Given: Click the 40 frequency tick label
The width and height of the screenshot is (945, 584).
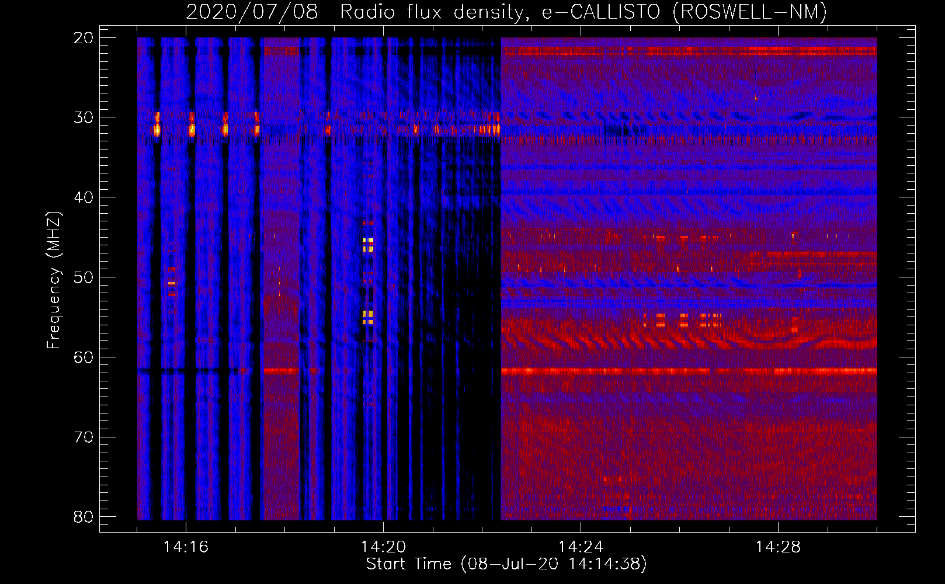Looking at the screenshot, I should click(x=84, y=197).
